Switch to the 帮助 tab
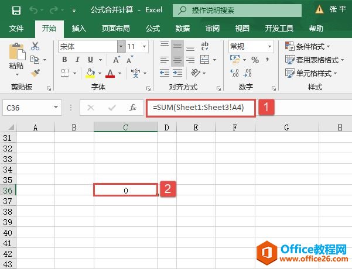352x269 pixels. 316,29
